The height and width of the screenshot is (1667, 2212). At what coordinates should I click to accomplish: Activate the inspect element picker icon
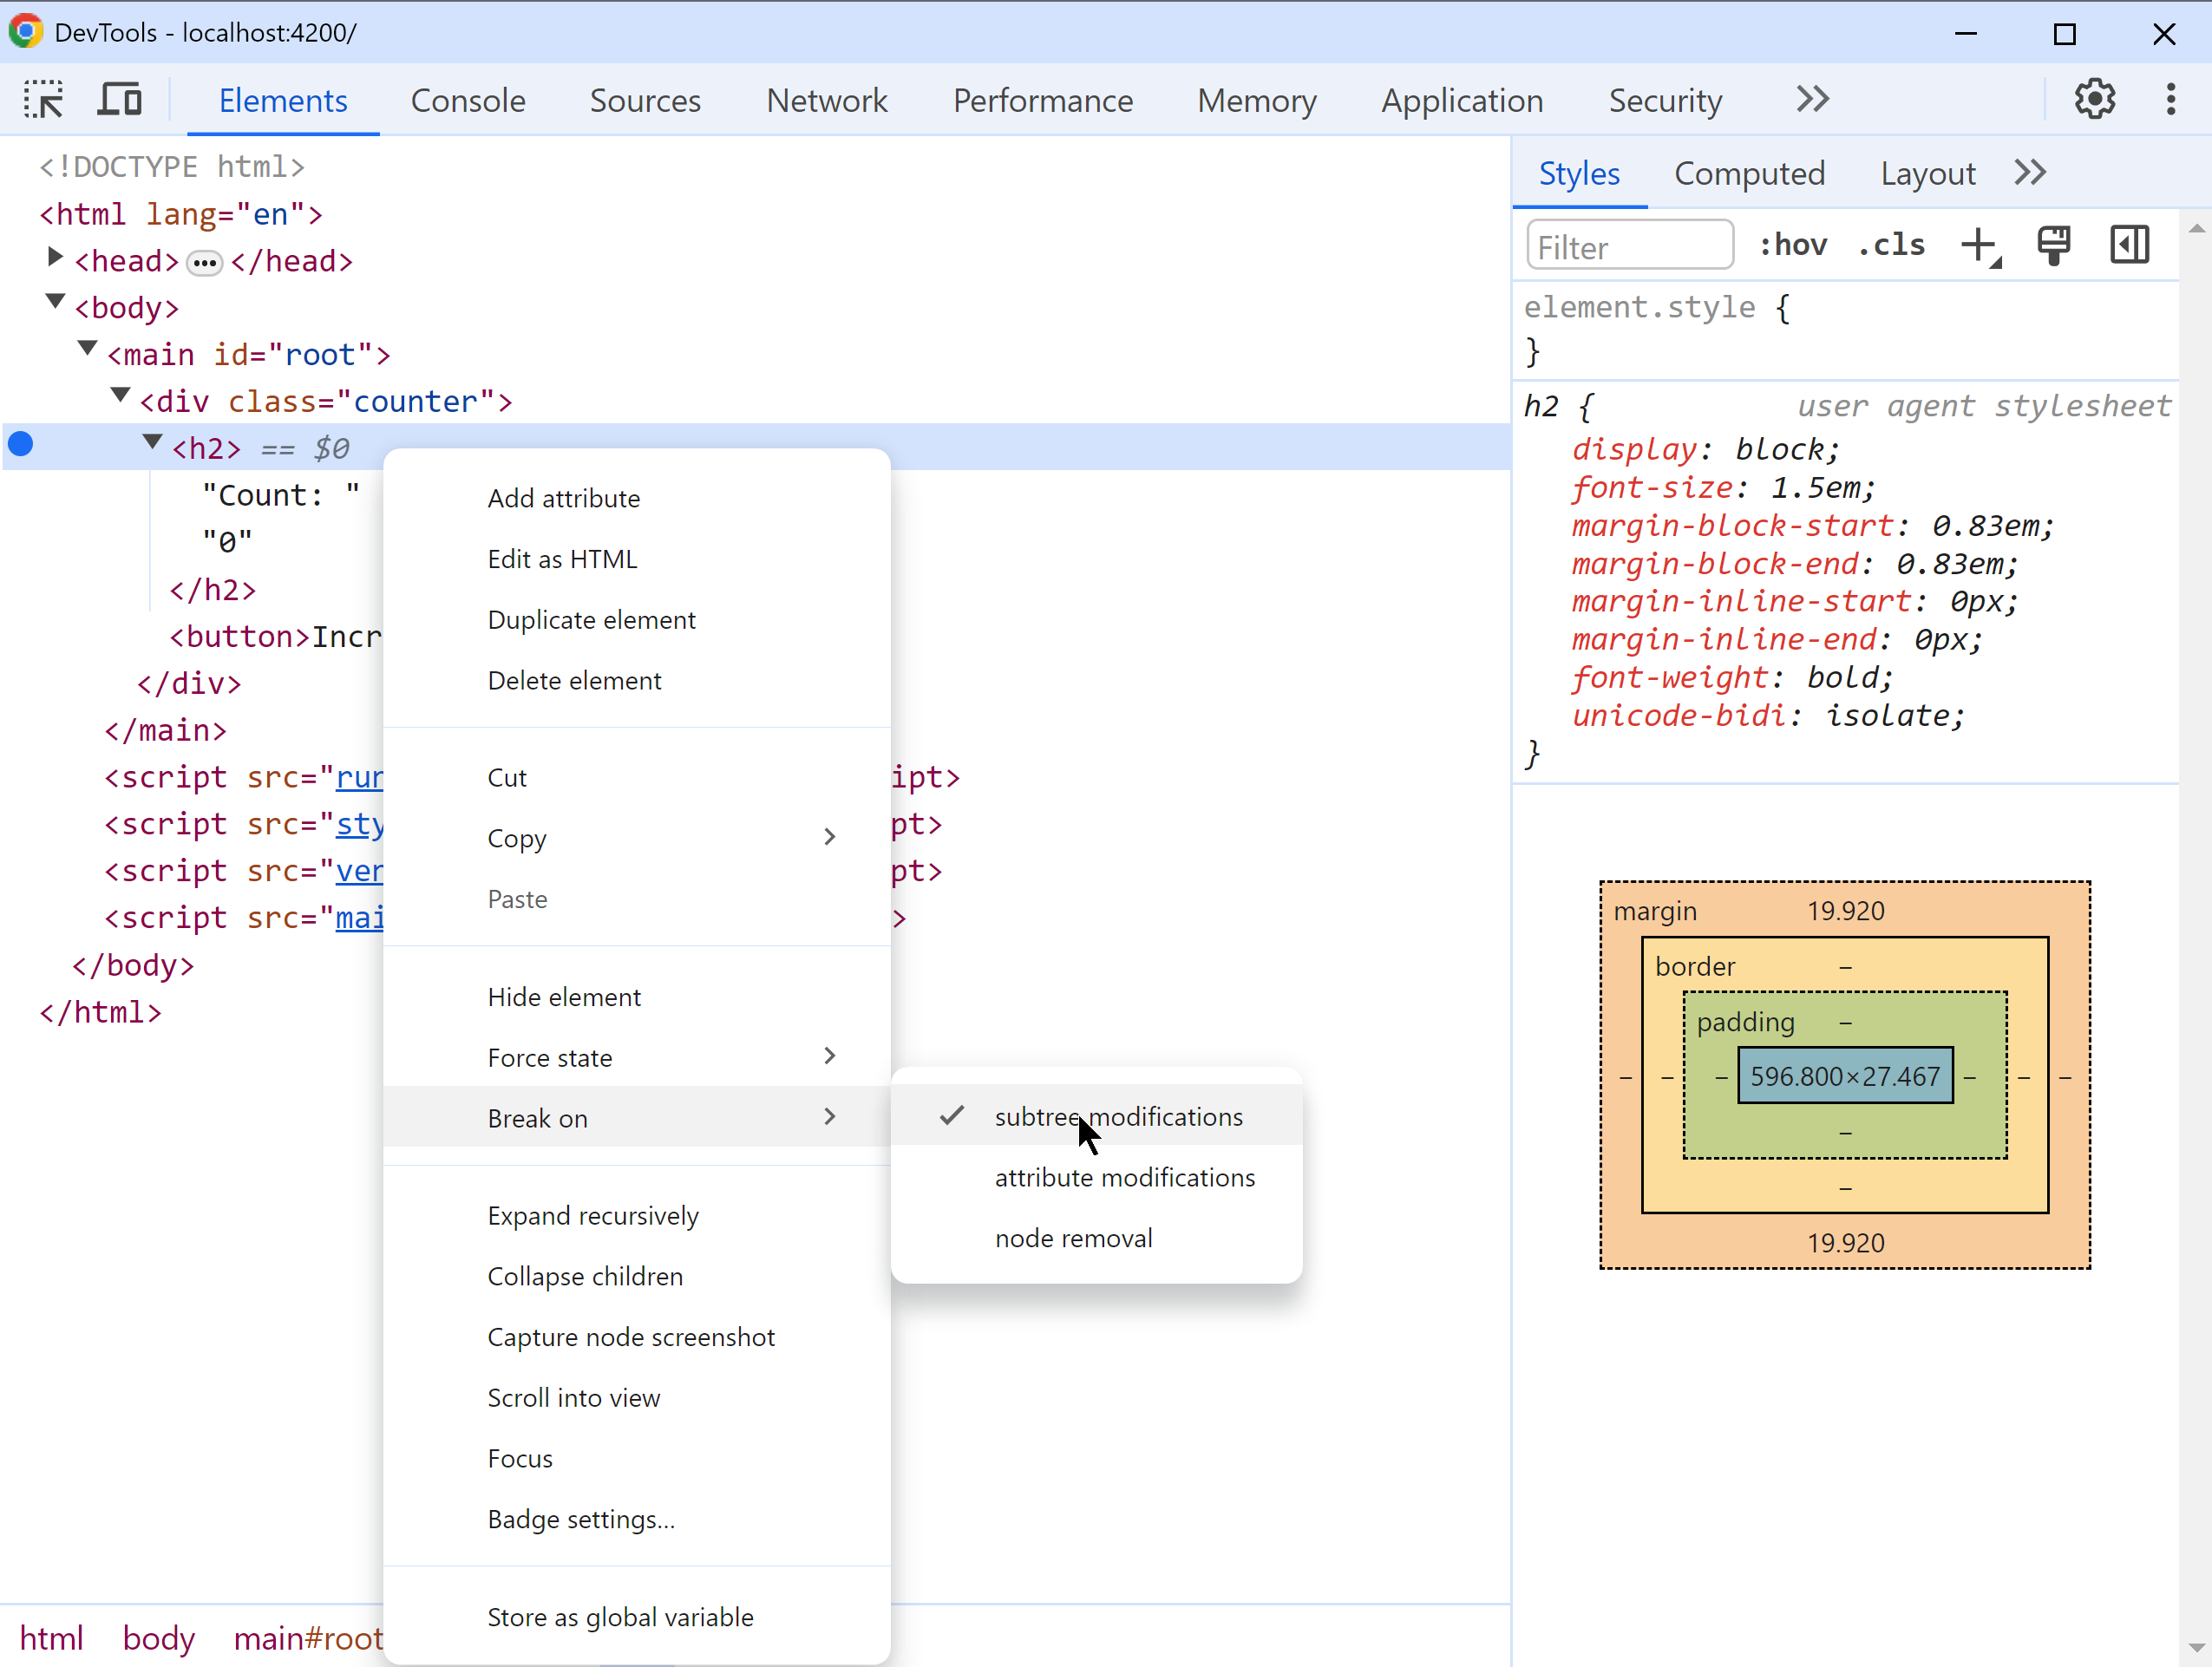point(44,100)
